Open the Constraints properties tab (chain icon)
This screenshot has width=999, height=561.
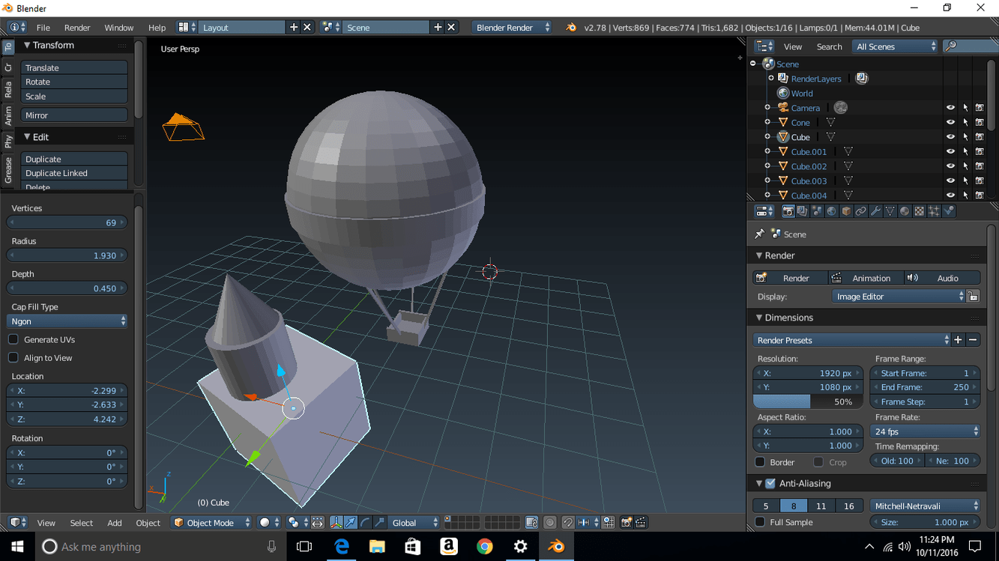pyautogui.click(x=860, y=212)
